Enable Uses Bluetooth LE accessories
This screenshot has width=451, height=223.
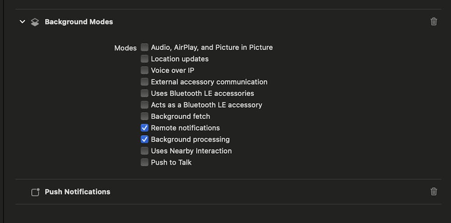(x=144, y=93)
